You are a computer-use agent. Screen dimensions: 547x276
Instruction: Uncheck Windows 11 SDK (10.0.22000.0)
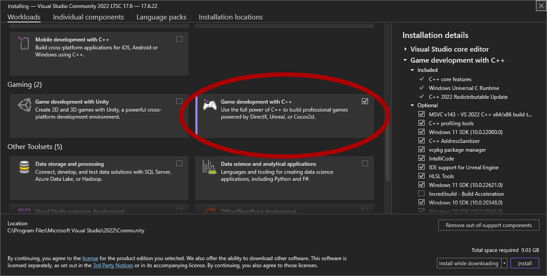[x=422, y=132]
